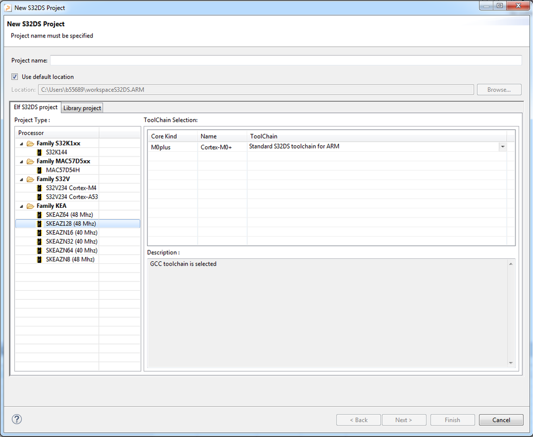Image resolution: width=533 pixels, height=437 pixels.
Task: Maximize the New S32DS Project window
Action: tap(499, 5)
